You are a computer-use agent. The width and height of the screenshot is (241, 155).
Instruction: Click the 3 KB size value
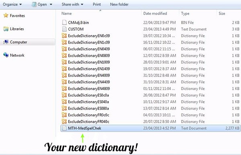coord(236,29)
